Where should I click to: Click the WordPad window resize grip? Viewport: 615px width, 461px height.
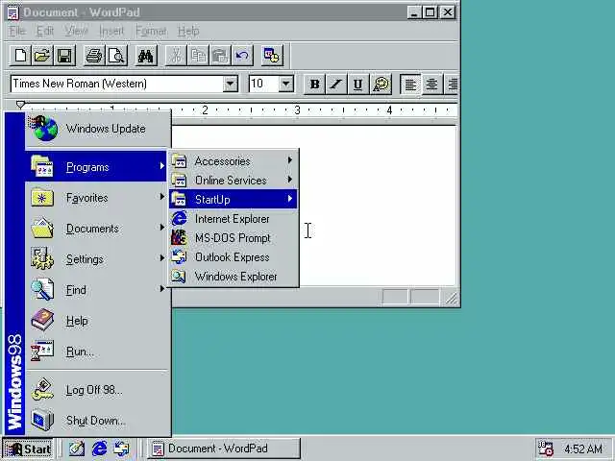[x=451, y=299]
